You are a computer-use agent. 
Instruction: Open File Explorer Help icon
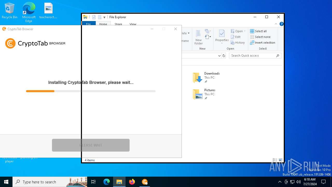click(282, 24)
